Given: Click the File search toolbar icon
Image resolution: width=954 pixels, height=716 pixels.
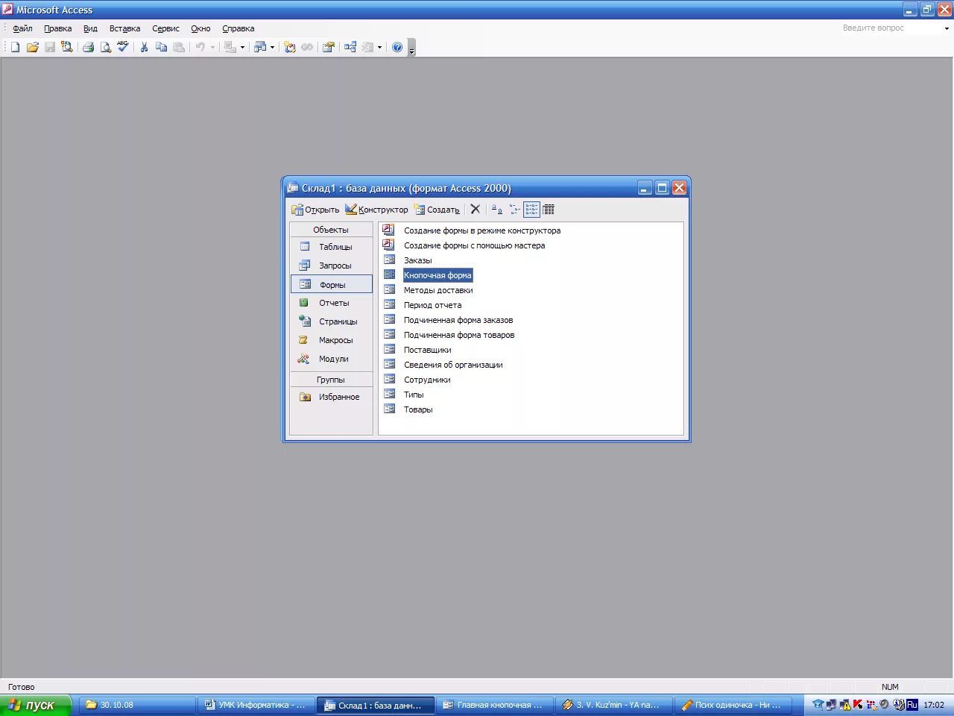Looking at the screenshot, I should click(66, 47).
